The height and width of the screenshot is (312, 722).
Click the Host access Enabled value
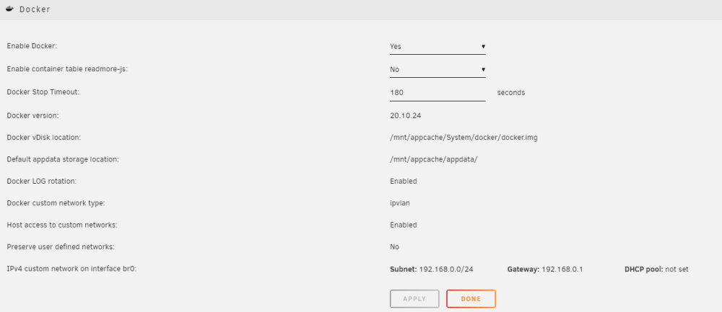click(404, 225)
